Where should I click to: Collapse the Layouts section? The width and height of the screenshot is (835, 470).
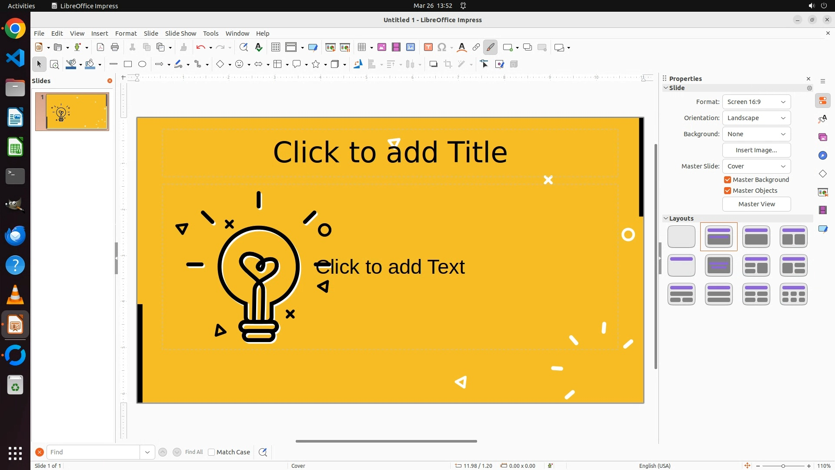click(666, 218)
